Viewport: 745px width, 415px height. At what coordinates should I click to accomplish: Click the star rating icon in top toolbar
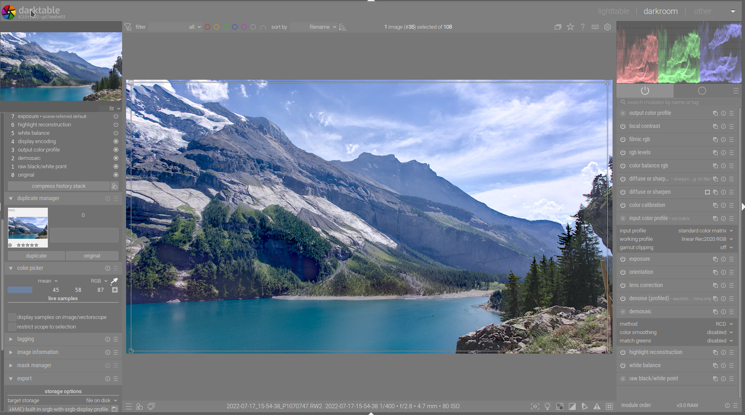point(570,27)
